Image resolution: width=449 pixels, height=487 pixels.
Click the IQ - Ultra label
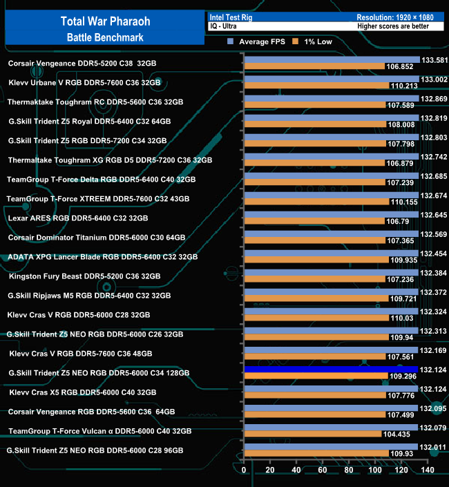223,26
